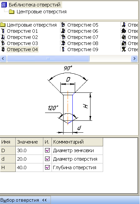The width and height of the screenshot is (140, 204).
Task: Click the D row name cell
Action: point(8,150)
